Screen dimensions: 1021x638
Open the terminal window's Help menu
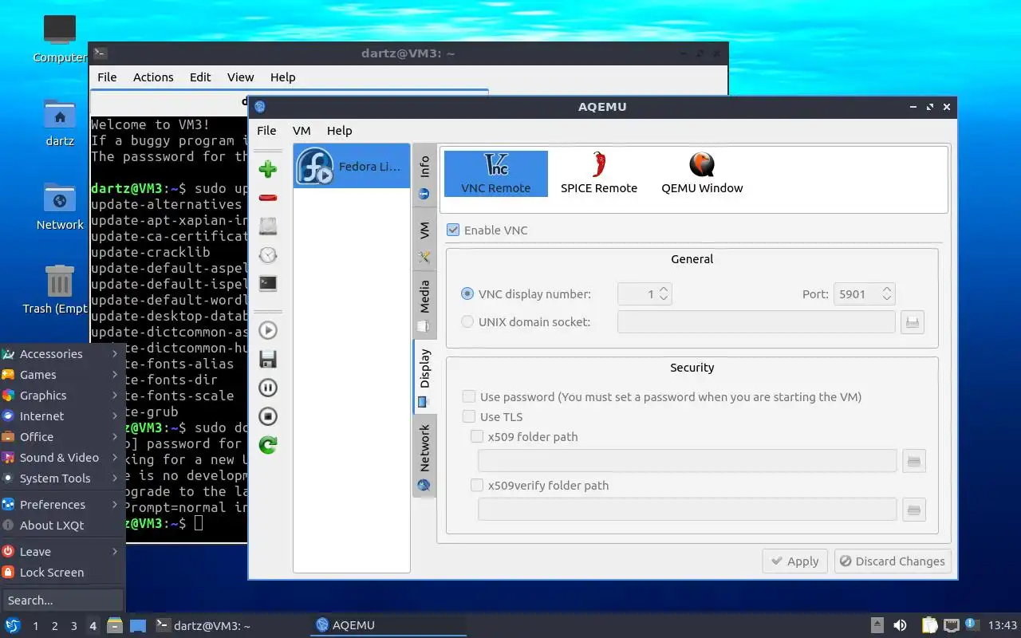(x=282, y=77)
